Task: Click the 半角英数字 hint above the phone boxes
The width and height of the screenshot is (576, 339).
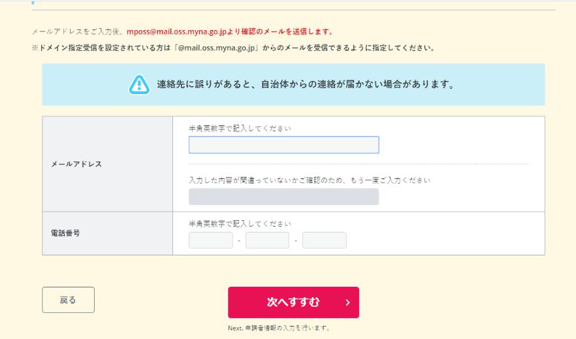Action: click(240, 223)
